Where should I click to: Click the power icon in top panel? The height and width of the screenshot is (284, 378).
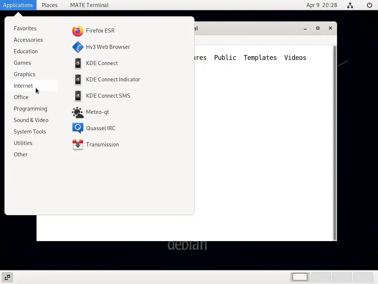[x=369, y=5]
